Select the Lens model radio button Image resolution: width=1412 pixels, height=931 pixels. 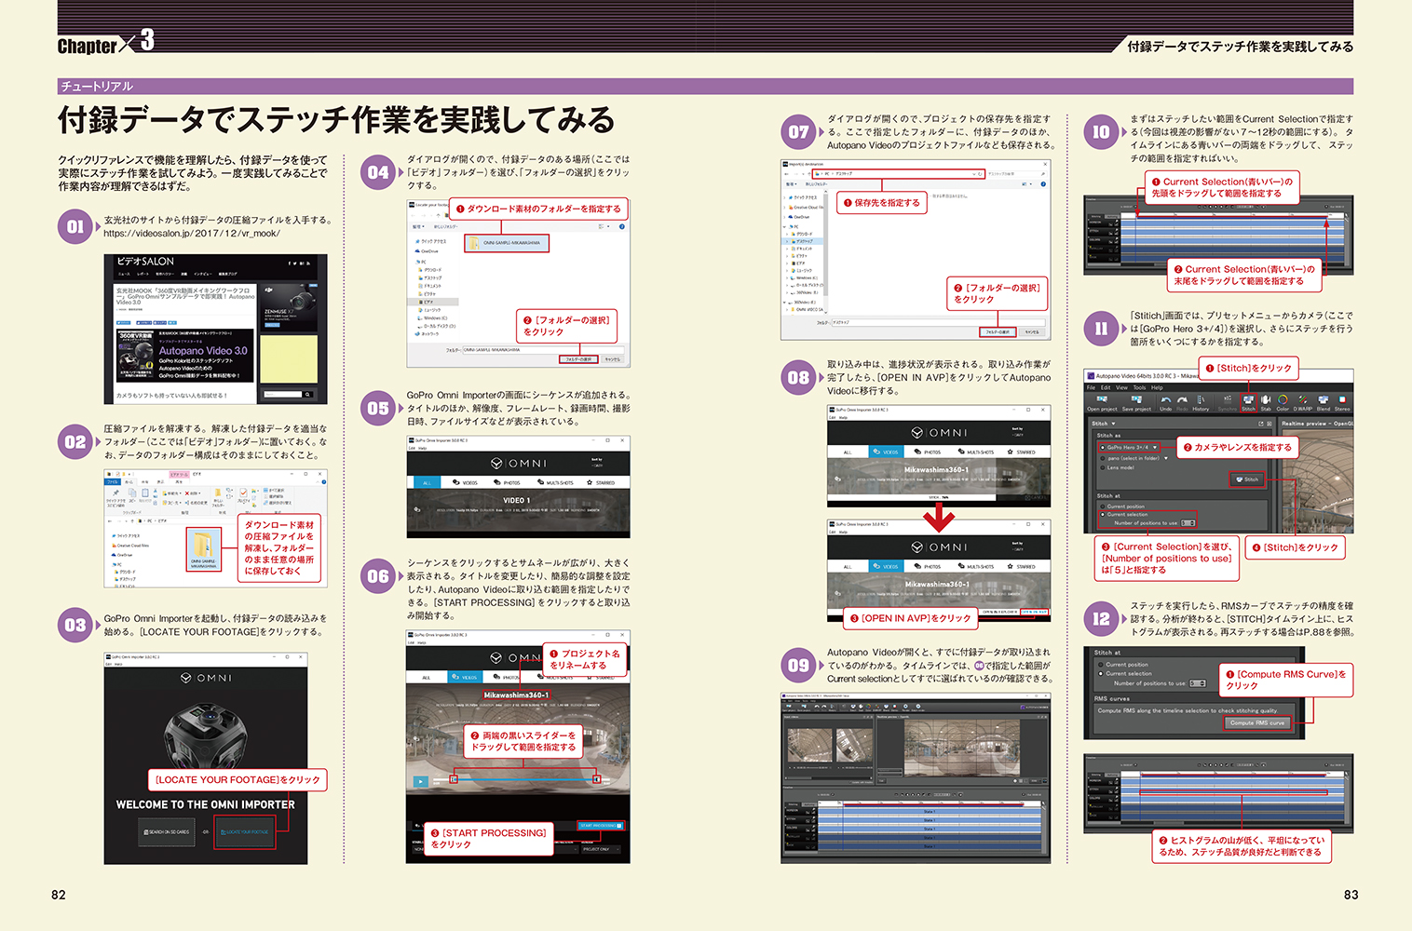[x=1102, y=467]
